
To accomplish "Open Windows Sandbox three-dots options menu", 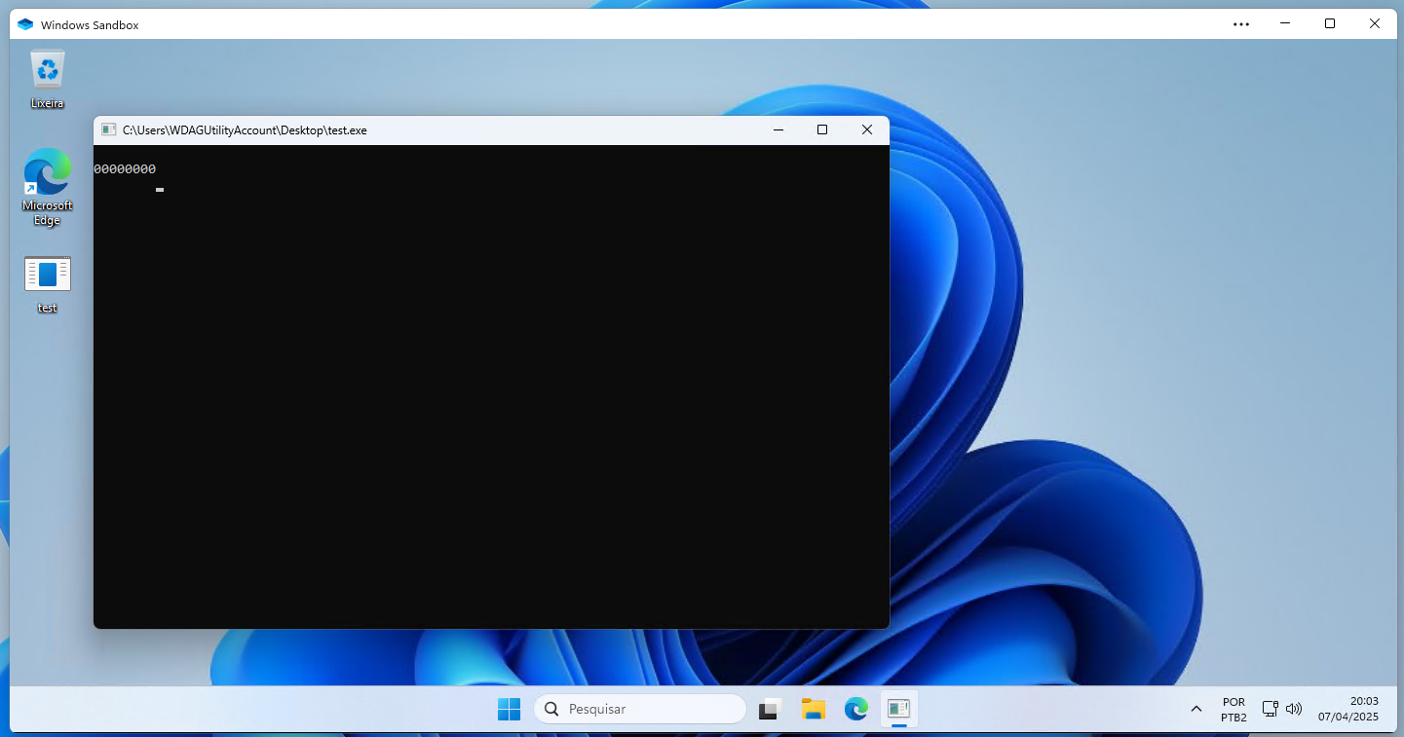I will [x=1240, y=24].
